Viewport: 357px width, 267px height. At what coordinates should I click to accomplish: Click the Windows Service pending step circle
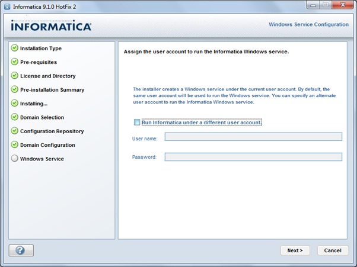(x=15, y=159)
